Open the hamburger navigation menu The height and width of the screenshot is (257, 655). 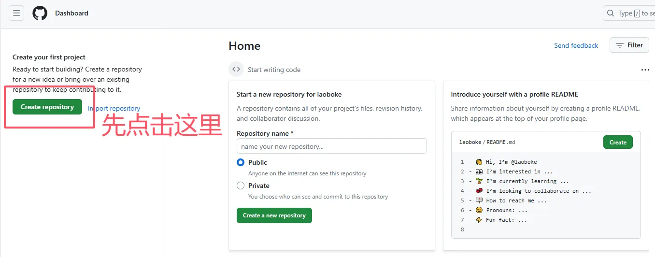[16, 13]
